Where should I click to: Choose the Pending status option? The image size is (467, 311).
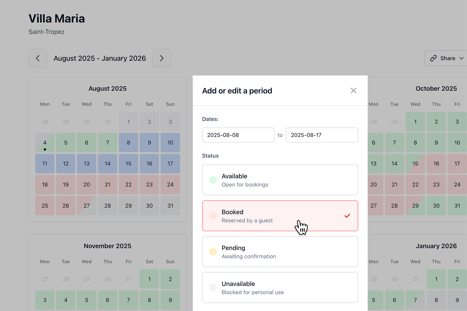pos(280,252)
